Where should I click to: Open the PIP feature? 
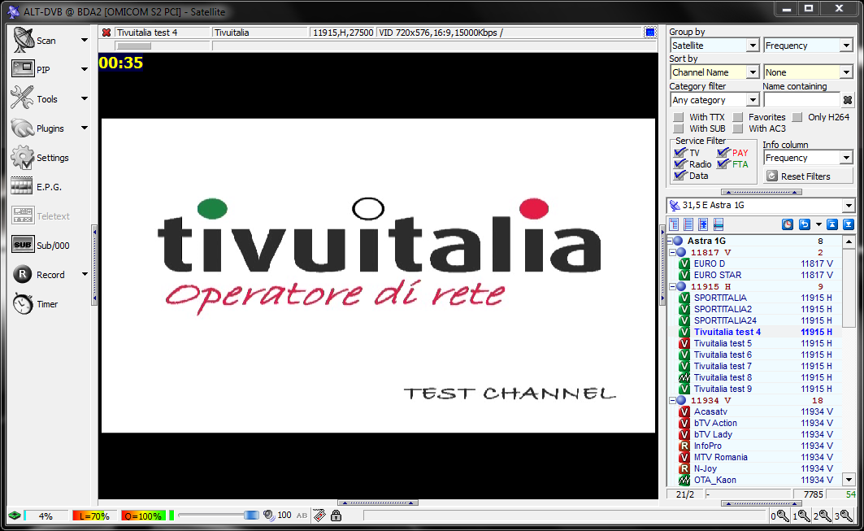click(20, 68)
